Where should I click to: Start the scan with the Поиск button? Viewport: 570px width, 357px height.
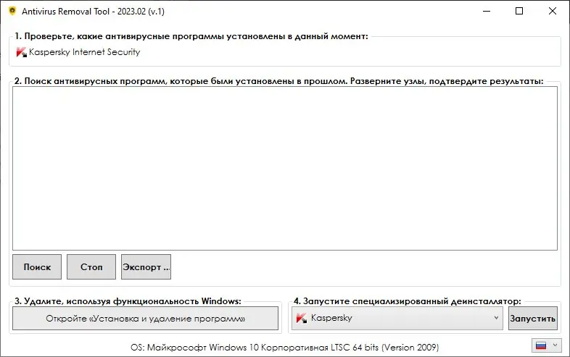tap(37, 267)
